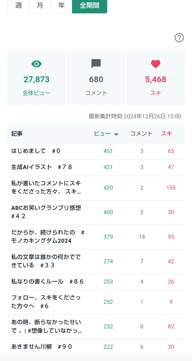Select the 27,873 全体ビュー card

click(37, 78)
